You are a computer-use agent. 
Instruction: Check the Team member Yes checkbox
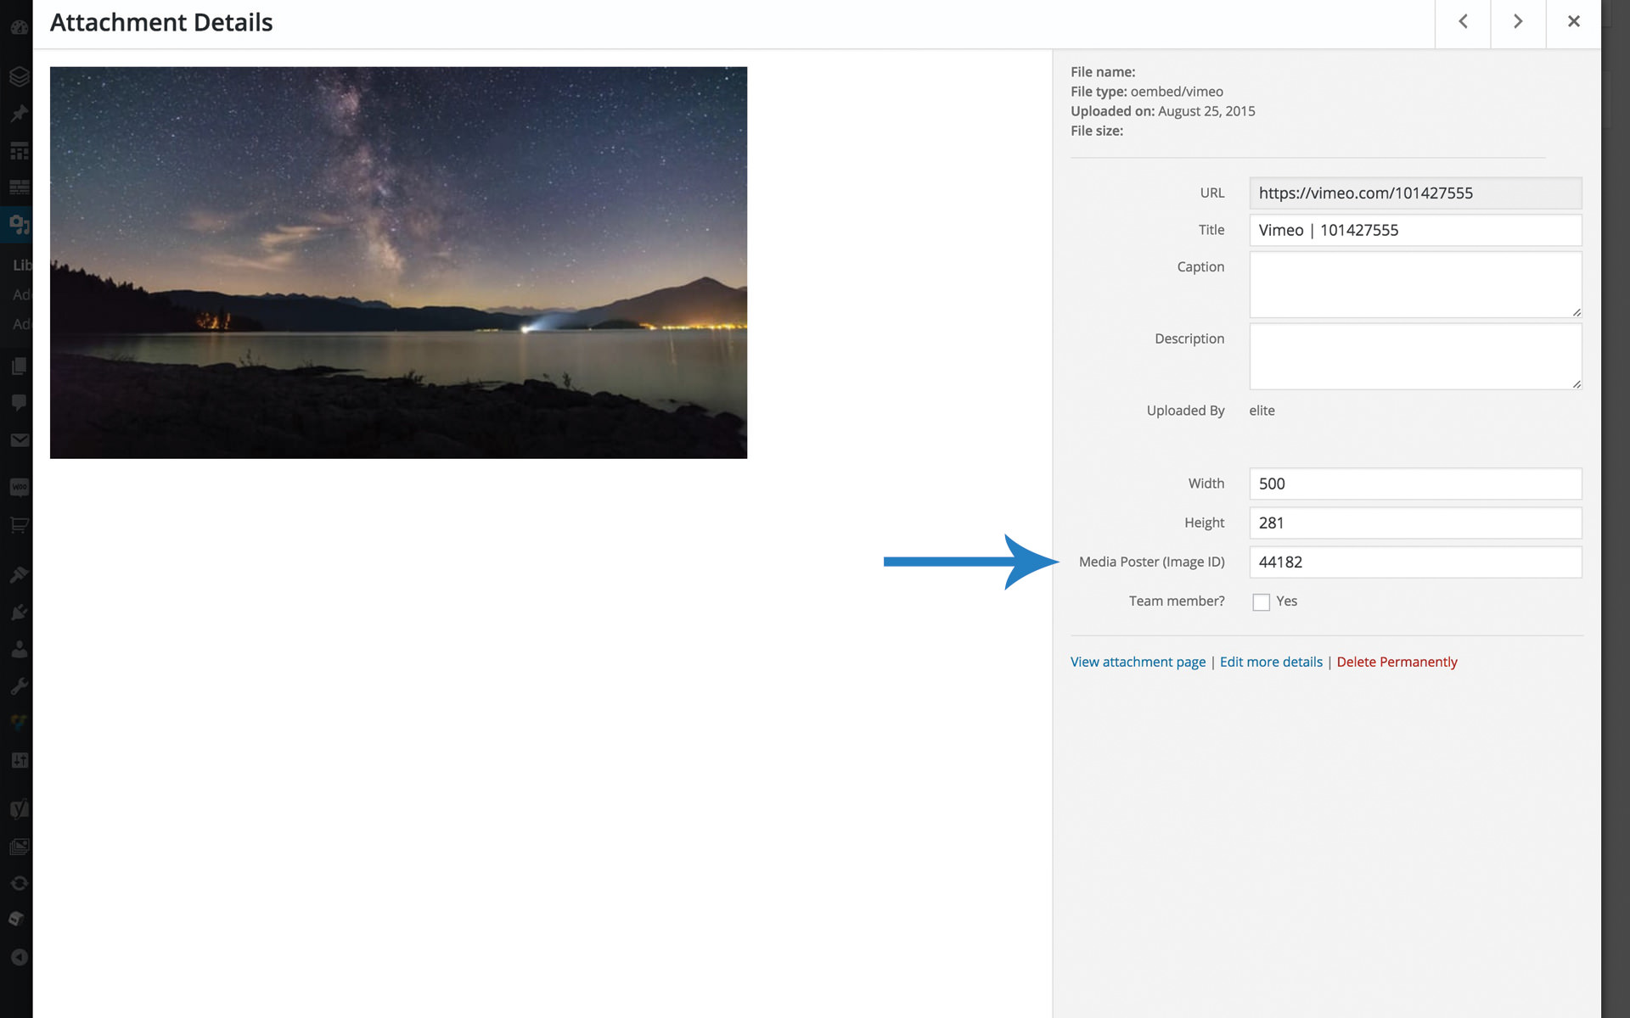1261,601
